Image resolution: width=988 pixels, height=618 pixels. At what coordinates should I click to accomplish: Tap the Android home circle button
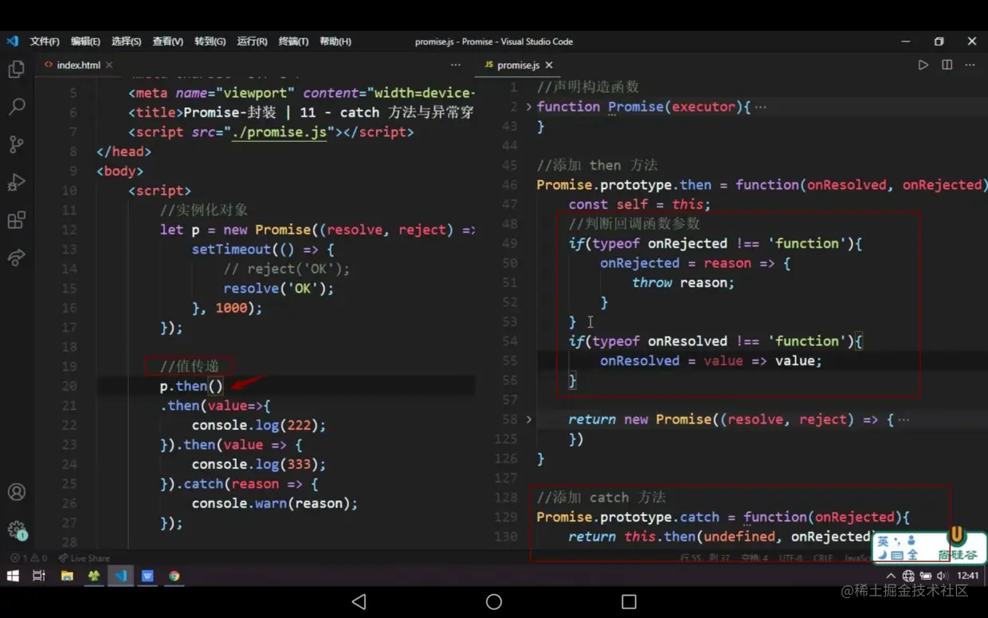click(x=494, y=601)
